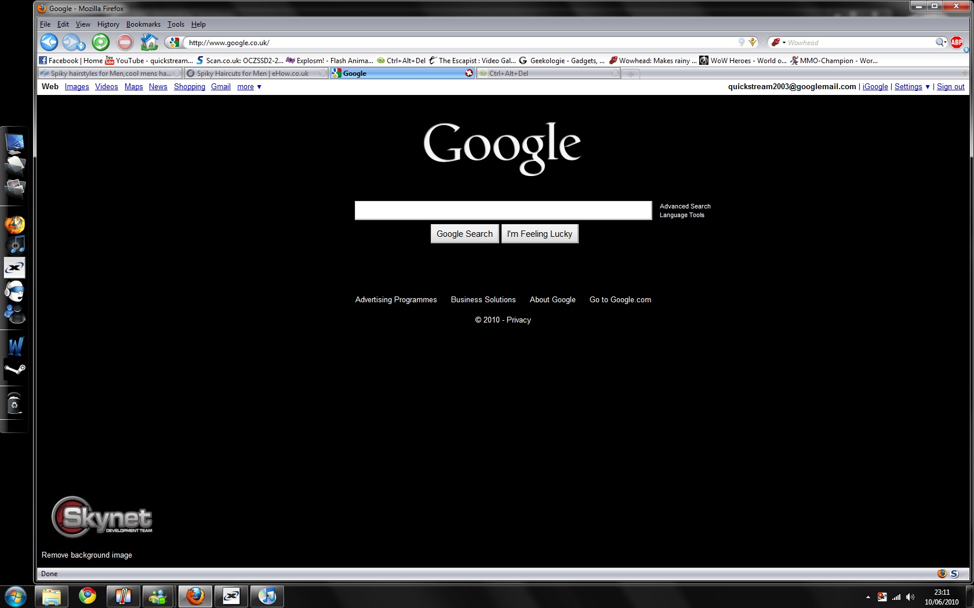974x608 pixels.
Task: Open the Adblock Plus ABP icon
Action: coord(957,42)
